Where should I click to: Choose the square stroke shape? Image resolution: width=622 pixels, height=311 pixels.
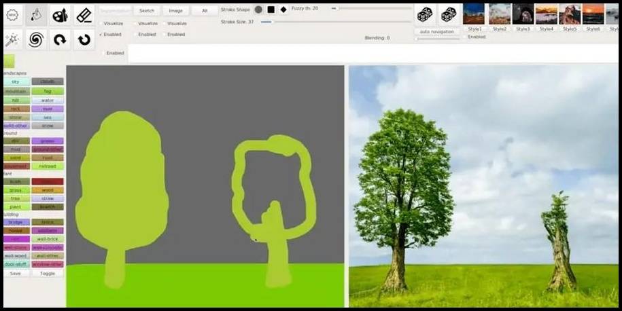(x=271, y=10)
